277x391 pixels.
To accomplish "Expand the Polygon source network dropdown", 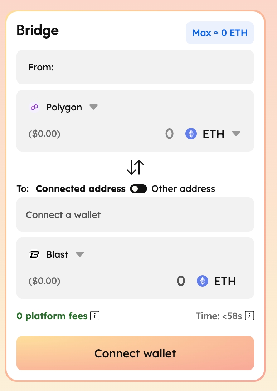I will (93, 107).
